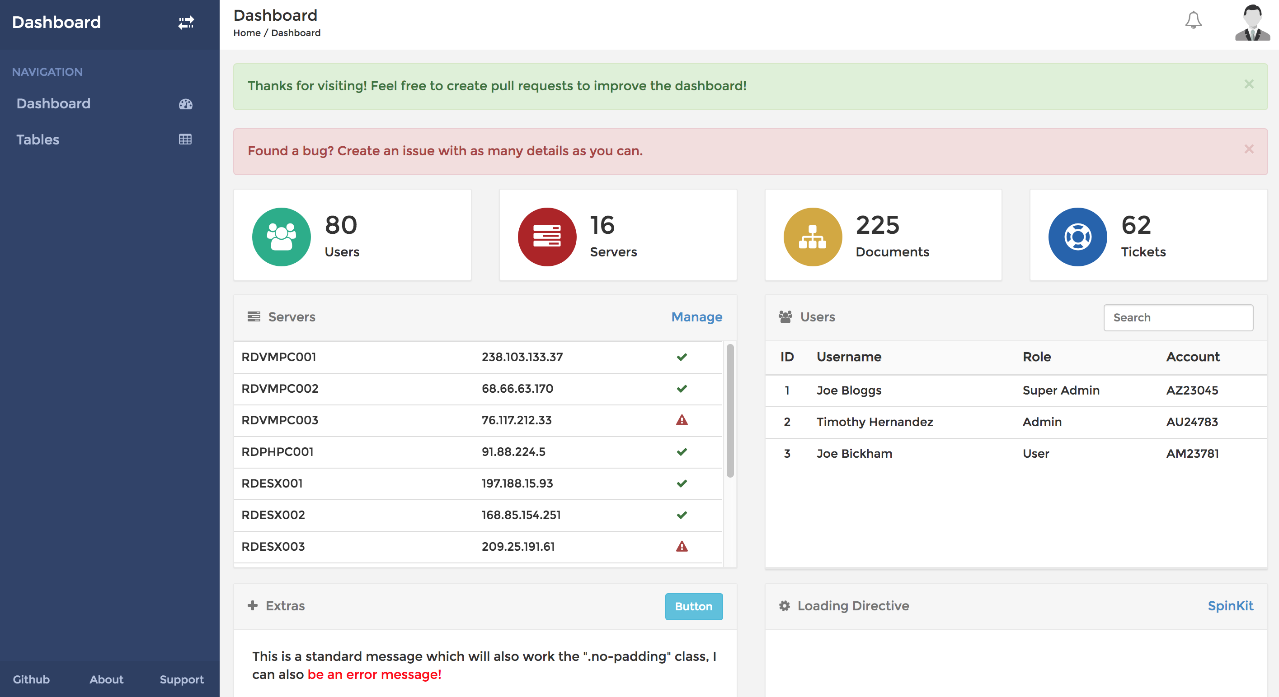Image resolution: width=1279 pixels, height=697 pixels.
Task: Click the bell notification icon
Action: tap(1193, 22)
